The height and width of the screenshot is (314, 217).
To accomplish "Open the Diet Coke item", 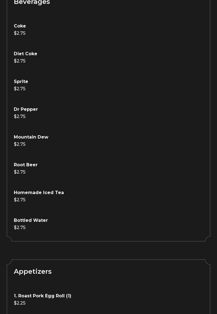I will click(25, 54).
